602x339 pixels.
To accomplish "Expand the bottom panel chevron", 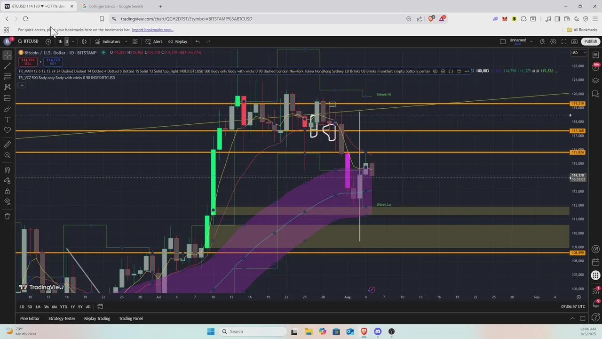I will [572, 318].
